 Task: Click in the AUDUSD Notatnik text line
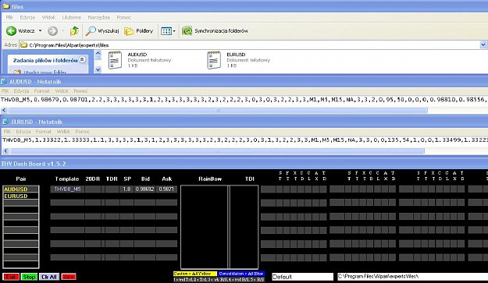tap(244, 100)
